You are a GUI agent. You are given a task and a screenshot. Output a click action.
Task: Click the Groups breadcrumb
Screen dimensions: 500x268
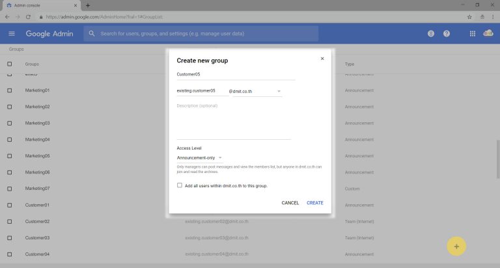click(16, 49)
